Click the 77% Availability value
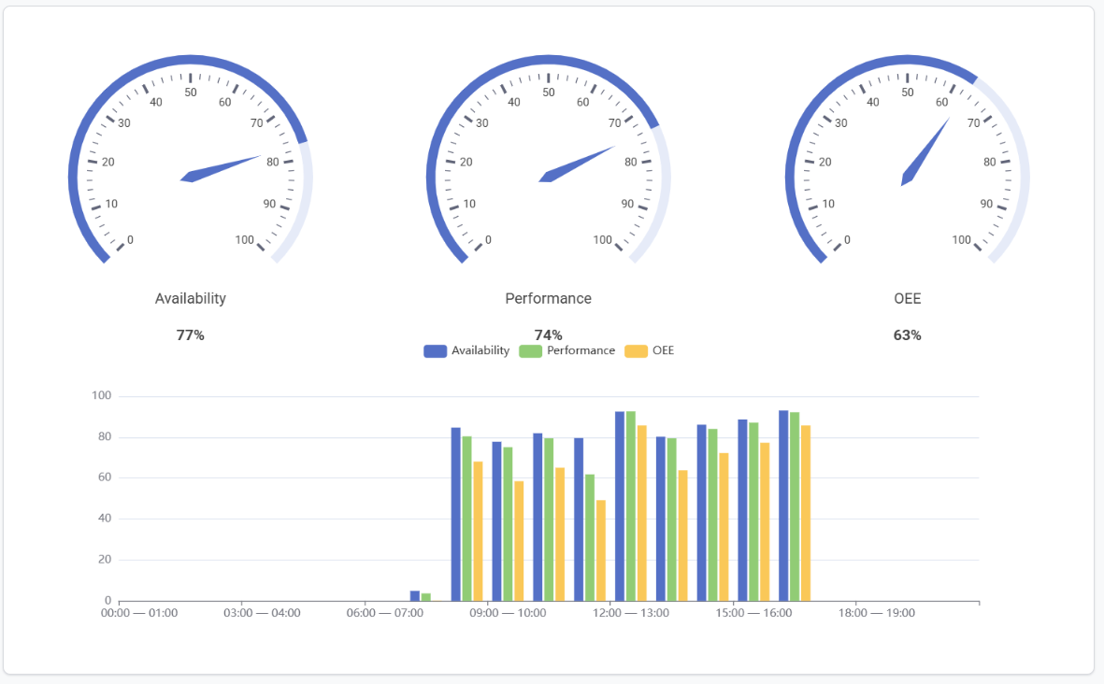The width and height of the screenshot is (1104, 684). pos(190,335)
